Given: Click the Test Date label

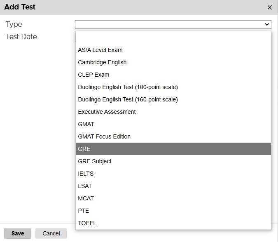Looking at the screenshot, I should pos(21,37).
